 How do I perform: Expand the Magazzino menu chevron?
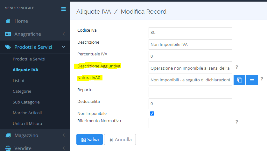tap(64, 135)
